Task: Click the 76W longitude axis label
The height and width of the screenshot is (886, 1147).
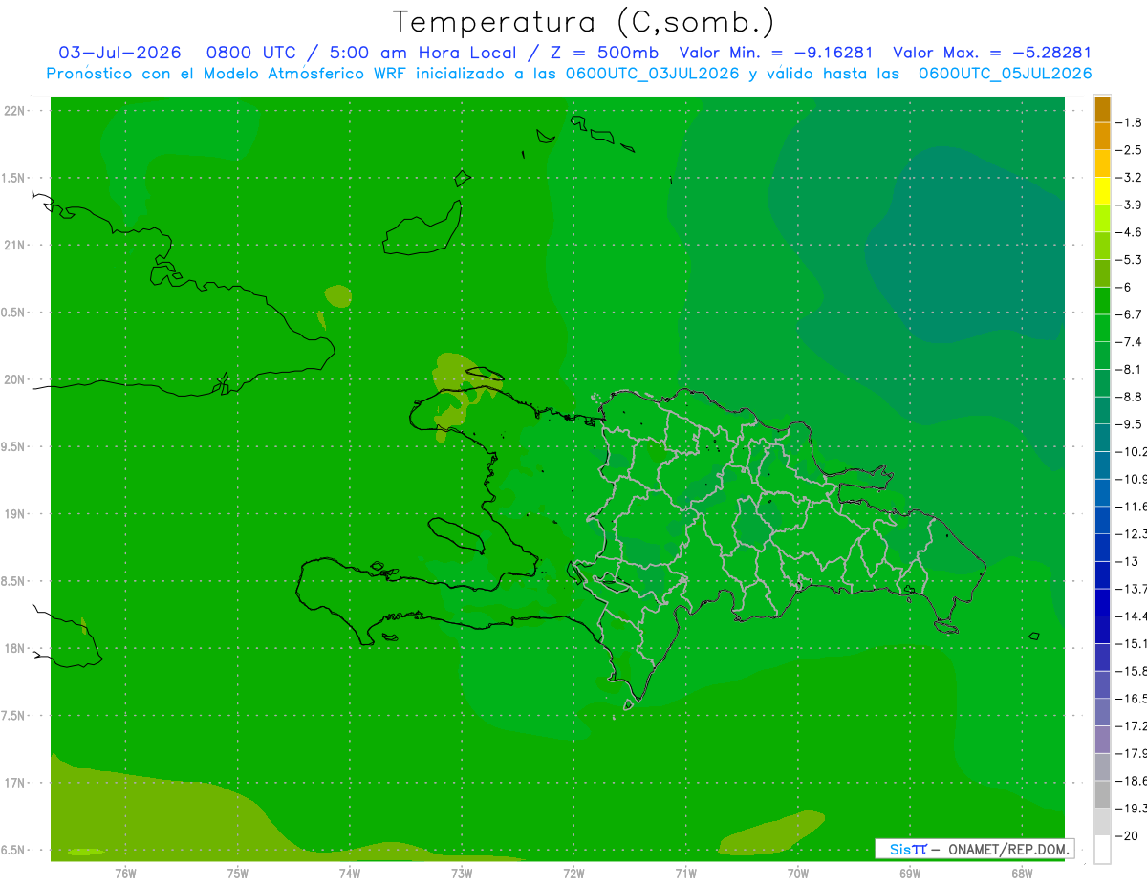Action: [x=125, y=873]
